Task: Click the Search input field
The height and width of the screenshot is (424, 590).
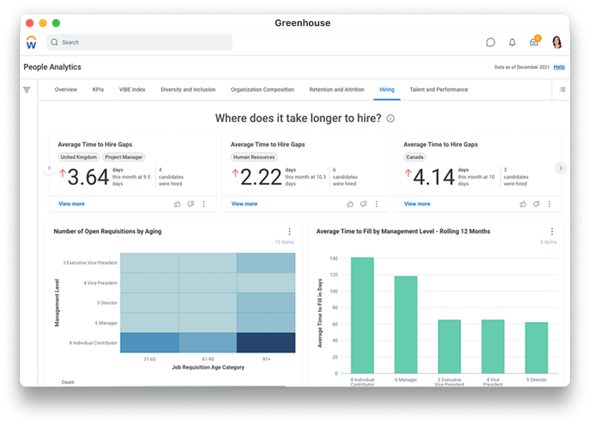Action: click(139, 42)
